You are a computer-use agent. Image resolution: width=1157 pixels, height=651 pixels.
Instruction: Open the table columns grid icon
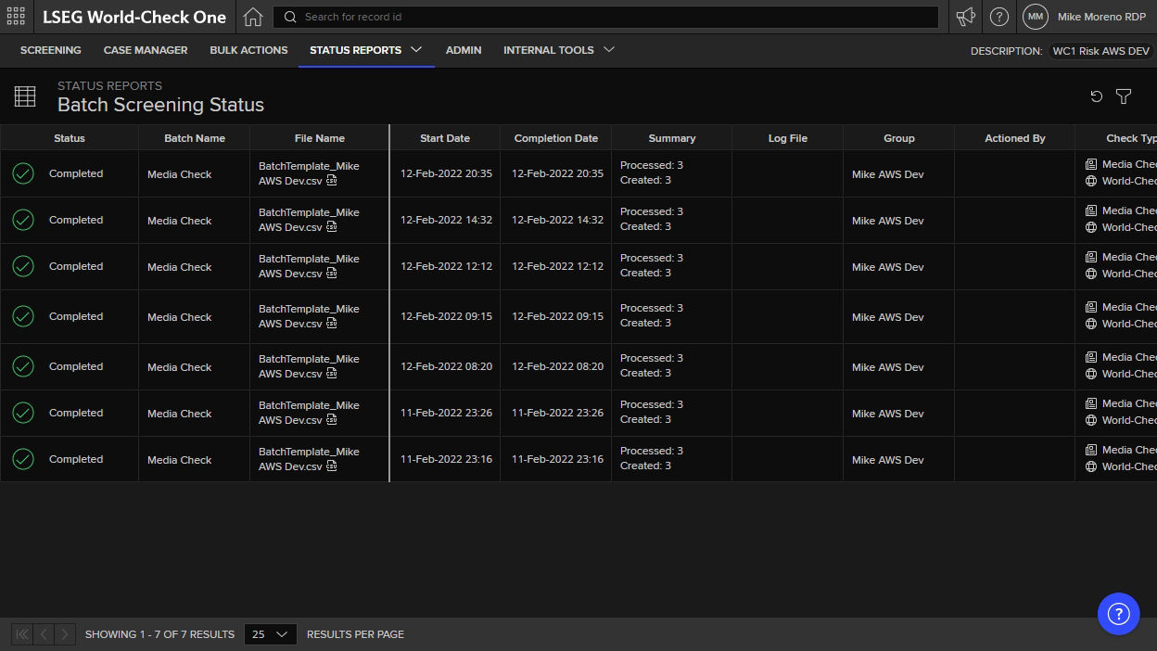click(25, 96)
